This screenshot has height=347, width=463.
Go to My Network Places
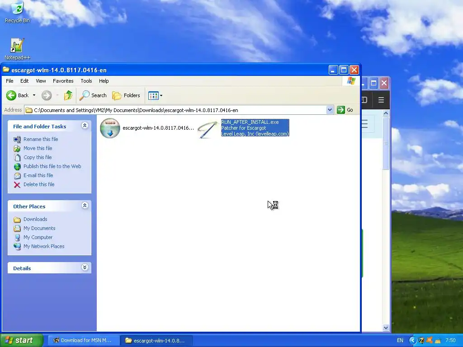(x=44, y=246)
